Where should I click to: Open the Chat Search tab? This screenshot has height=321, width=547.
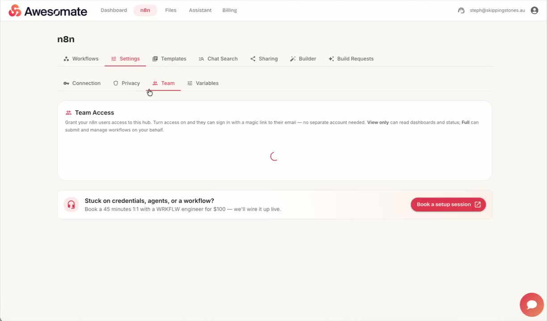click(x=218, y=59)
